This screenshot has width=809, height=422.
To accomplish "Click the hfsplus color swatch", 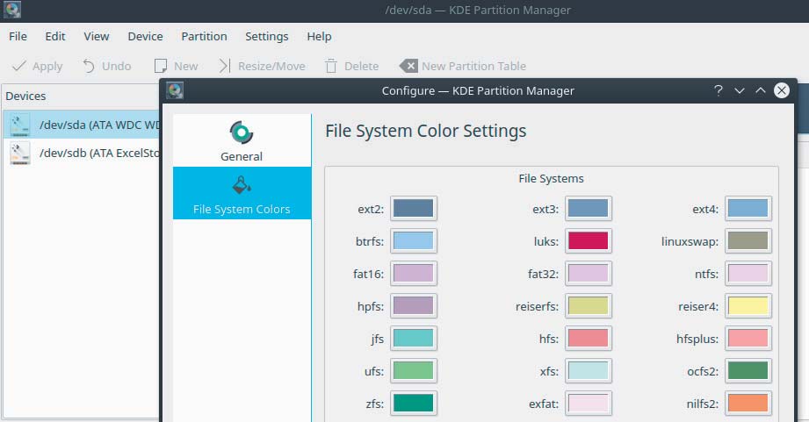I will click(x=748, y=338).
